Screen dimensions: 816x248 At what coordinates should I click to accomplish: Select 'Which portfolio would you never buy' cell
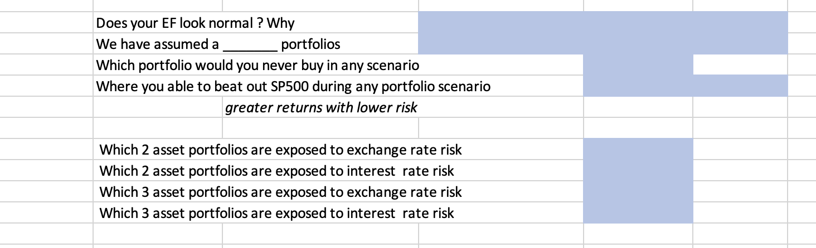[x=258, y=65]
